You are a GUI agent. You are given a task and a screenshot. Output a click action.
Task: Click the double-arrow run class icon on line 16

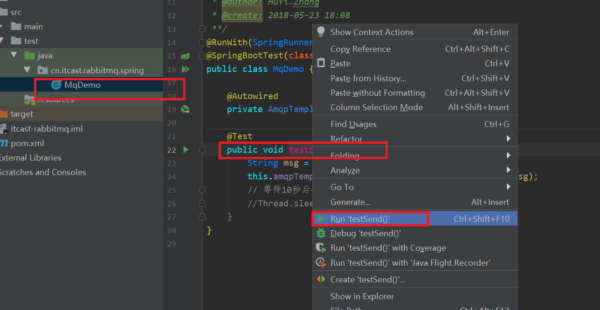pyautogui.click(x=185, y=69)
